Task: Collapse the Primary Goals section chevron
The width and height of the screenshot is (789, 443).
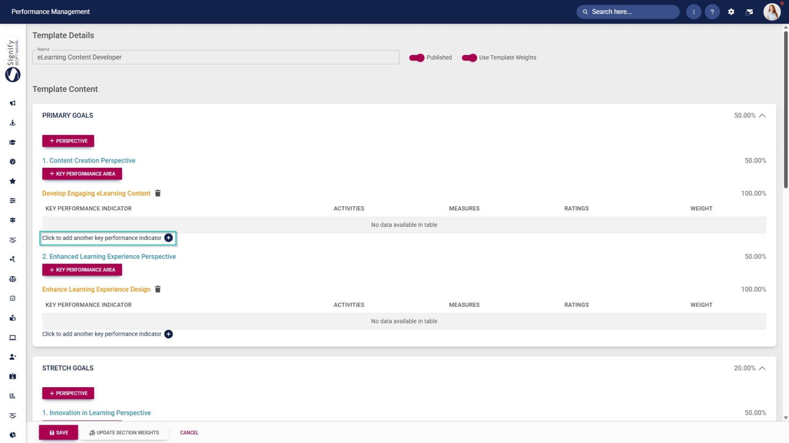Action: click(x=762, y=116)
